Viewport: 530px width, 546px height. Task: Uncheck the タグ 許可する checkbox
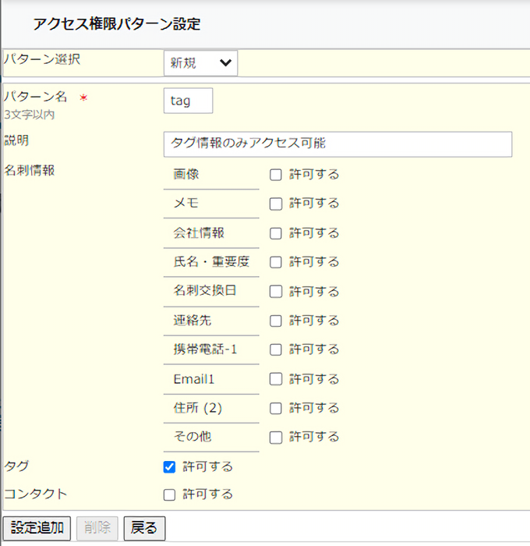(x=169, y=467)
